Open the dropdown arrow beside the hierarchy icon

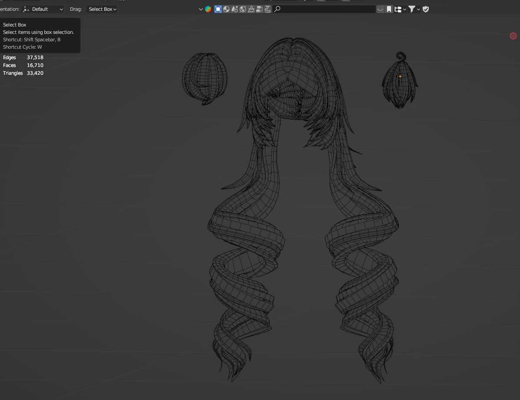pyautogui.click(x=404, y=9)
